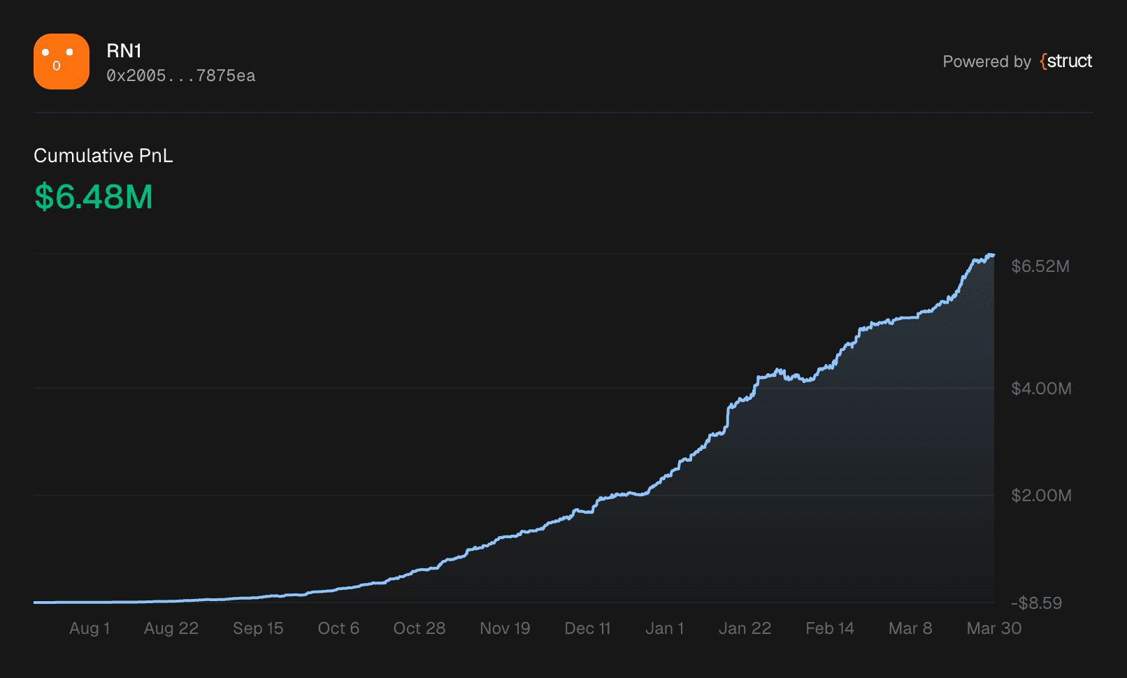Select the Oct 6 axis label
This screenshot has width=1127, height=678.
pos(338,628)
